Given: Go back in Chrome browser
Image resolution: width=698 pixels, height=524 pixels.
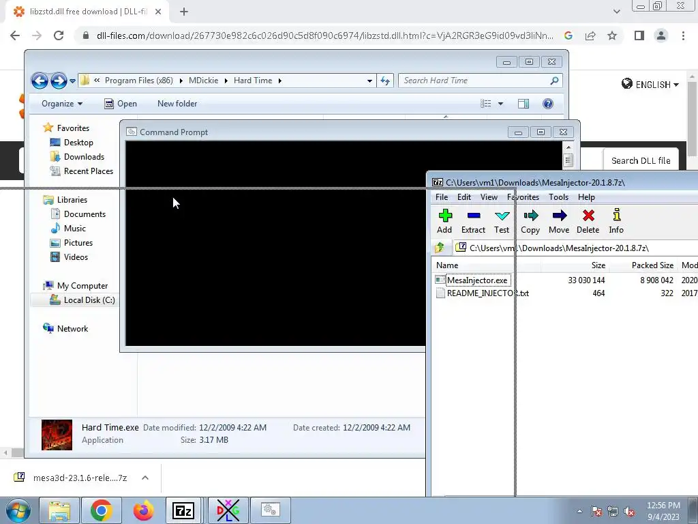Looking at the screenshot, I should 15,35.
